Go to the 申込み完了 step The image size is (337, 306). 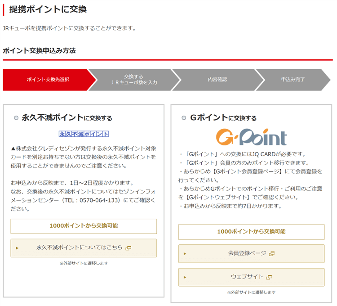click(x=293, y=80)
